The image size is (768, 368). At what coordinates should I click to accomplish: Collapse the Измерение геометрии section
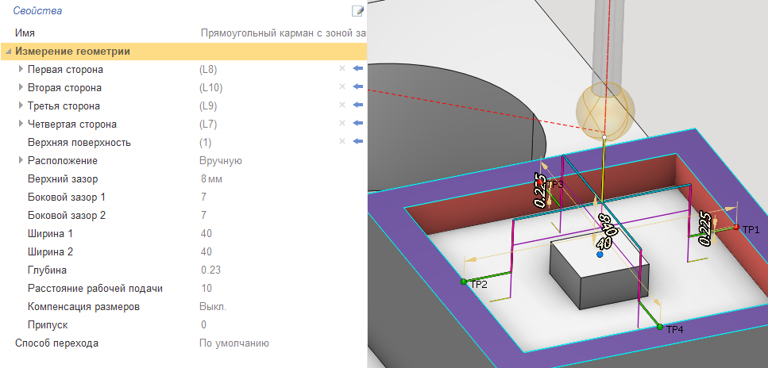pyautogui.click(x=8, y=52)
